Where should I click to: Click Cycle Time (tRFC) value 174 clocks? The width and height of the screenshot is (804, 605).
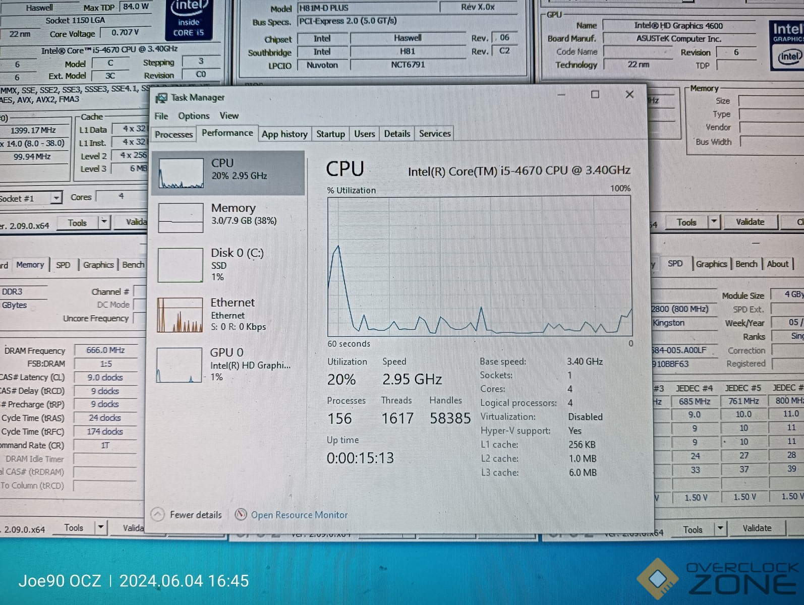(105, 432)
